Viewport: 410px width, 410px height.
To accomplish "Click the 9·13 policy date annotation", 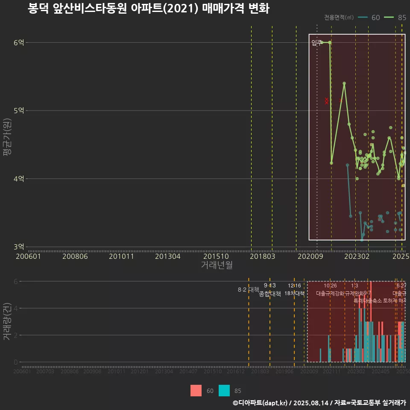I will click(x=269, y=285).
